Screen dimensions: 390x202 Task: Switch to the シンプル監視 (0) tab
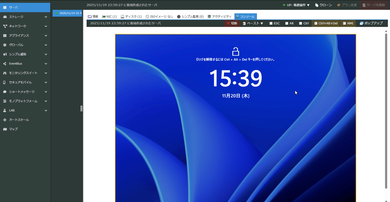pos(190,17)
